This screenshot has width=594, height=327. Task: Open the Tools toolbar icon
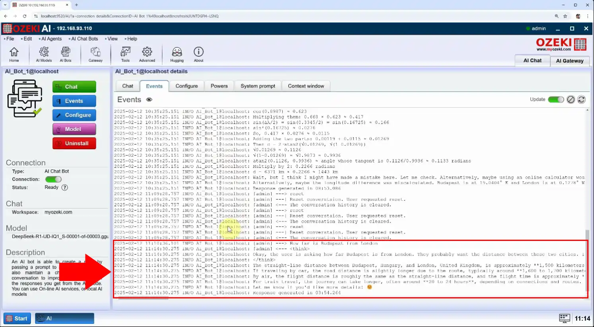pyautogui.click(x=125, y=54)
